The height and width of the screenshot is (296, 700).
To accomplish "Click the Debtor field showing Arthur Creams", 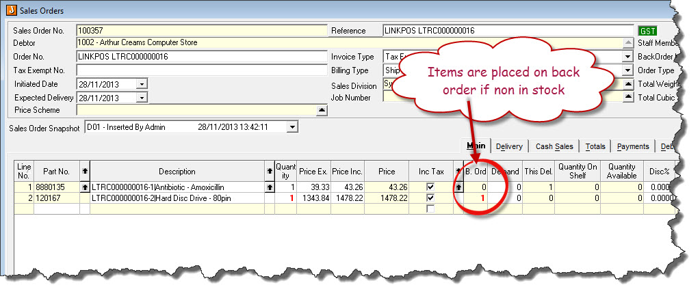I will 350,43.
